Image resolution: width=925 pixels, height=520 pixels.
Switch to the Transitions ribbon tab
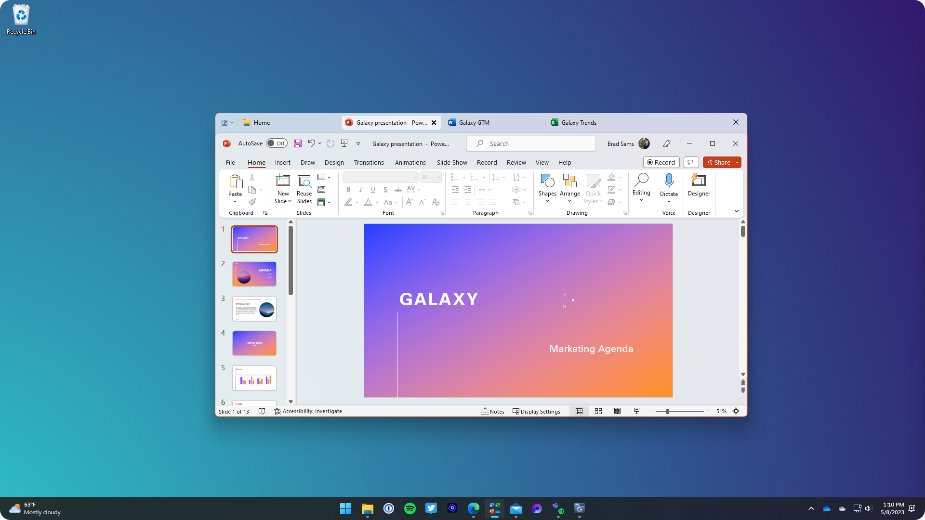(369, 162)
